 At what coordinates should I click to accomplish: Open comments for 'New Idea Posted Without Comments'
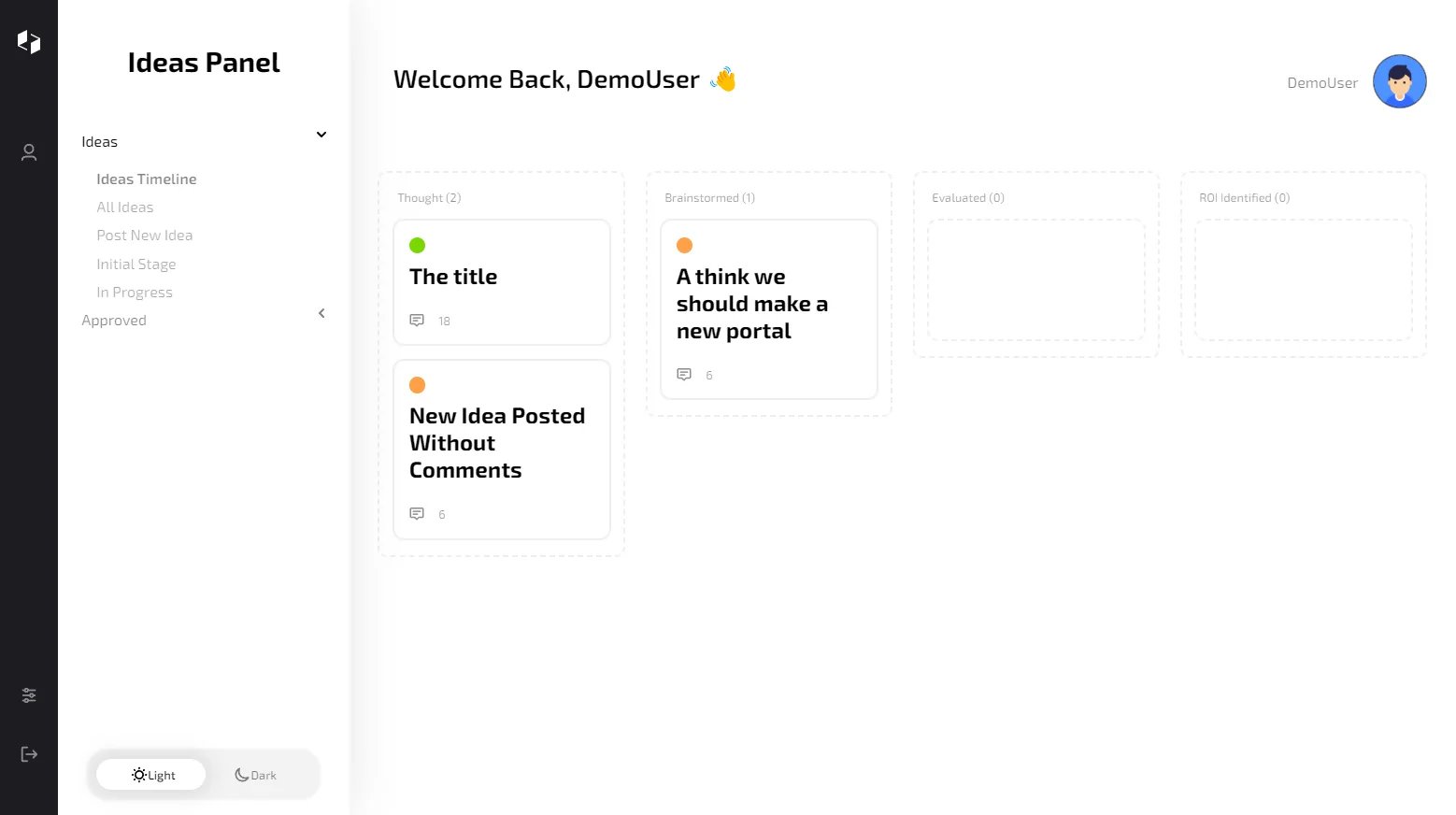pyautogui.click(x=417, y=514)
